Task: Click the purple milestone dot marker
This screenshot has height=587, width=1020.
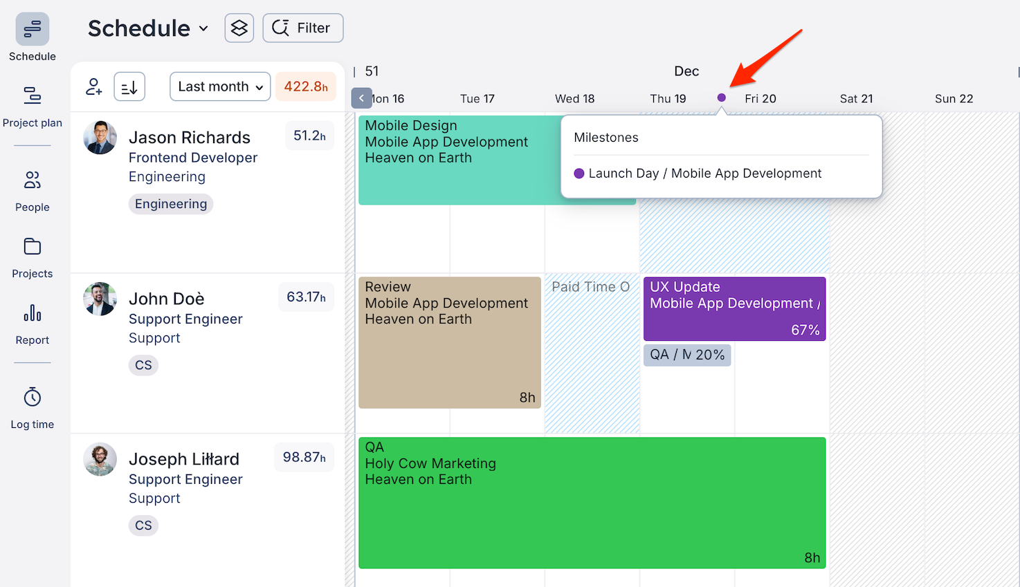Action: point(722,98)
